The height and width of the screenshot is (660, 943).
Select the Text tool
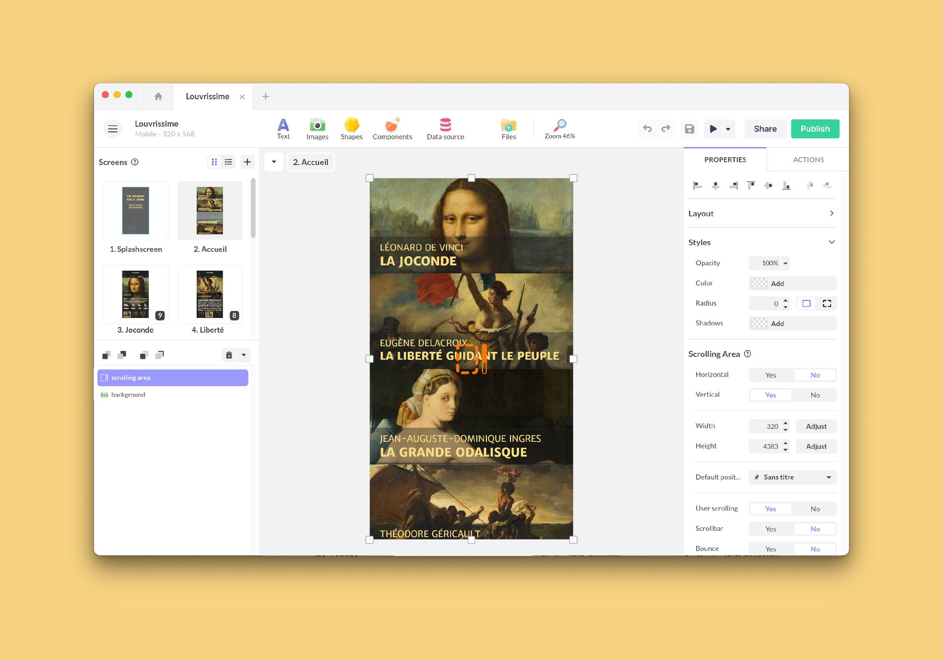[x=283, y=128]
